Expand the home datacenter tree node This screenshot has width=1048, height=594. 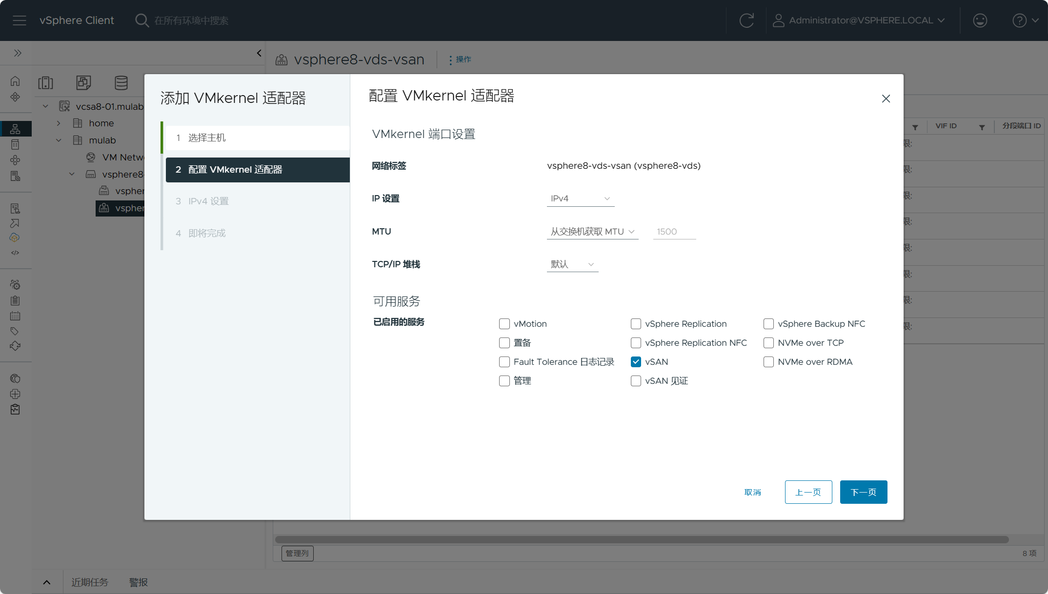(x=59, y=123)
